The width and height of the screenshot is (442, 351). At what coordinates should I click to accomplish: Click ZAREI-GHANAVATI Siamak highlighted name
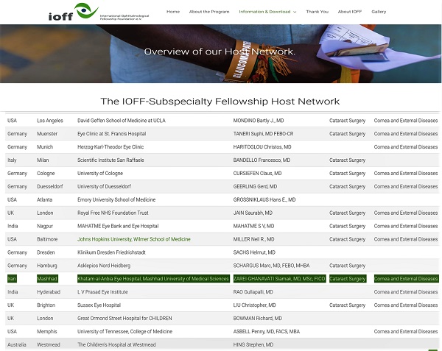[280, 279]
